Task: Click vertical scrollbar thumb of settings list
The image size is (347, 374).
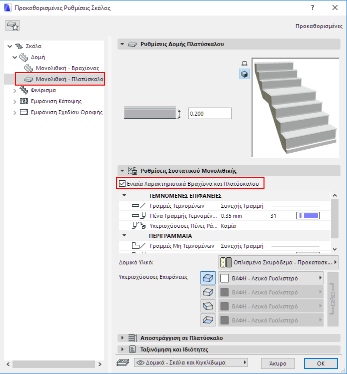Action: [x=334, y=219]
